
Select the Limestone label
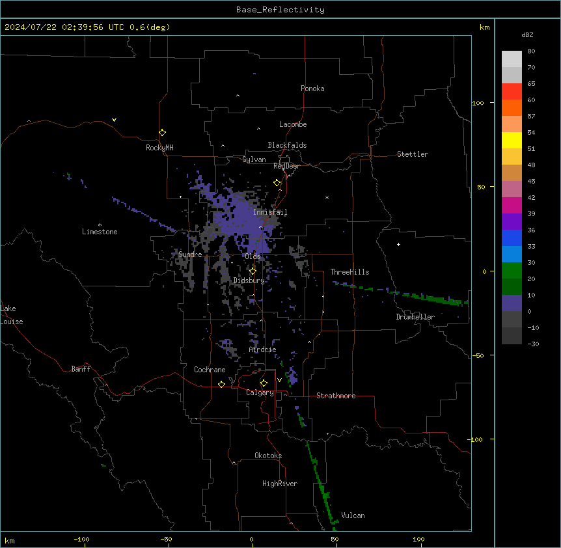[x=100, y=232]
